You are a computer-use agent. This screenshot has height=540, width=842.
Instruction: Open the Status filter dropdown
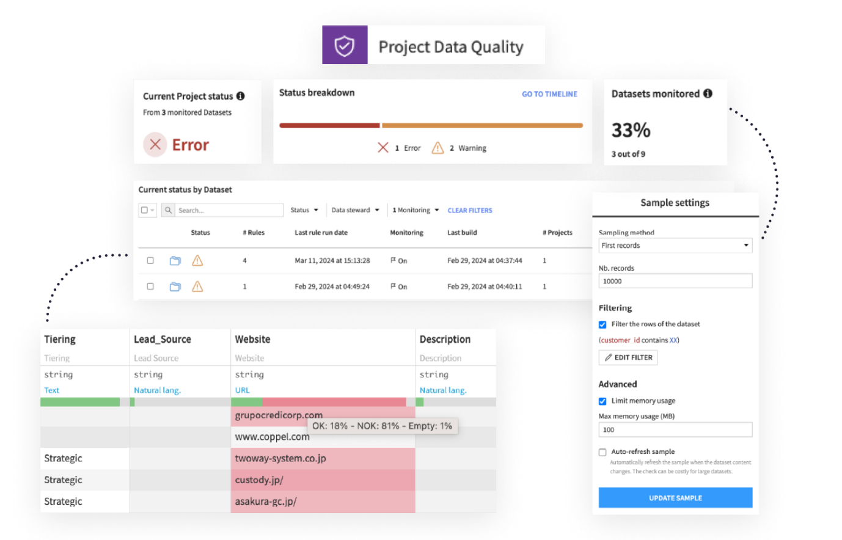click(x=304, y=210)
